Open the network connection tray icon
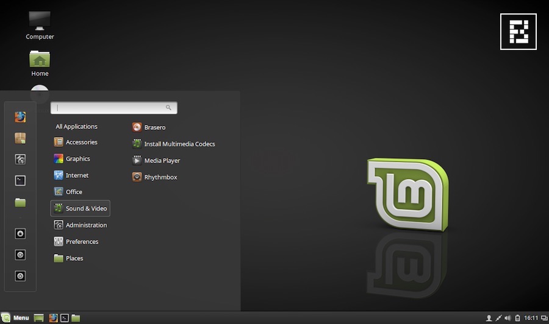 [498, 318]
